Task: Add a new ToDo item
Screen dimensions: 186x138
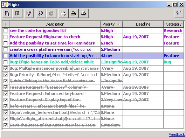Action: (x=7, y=13)
